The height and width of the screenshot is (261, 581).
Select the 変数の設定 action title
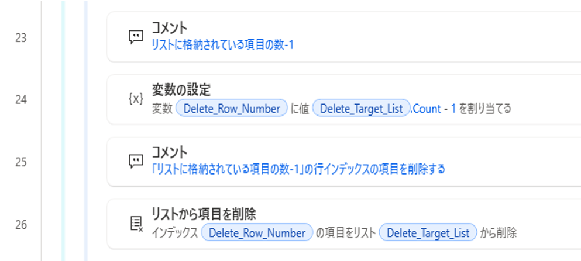[x=181, y=89]
